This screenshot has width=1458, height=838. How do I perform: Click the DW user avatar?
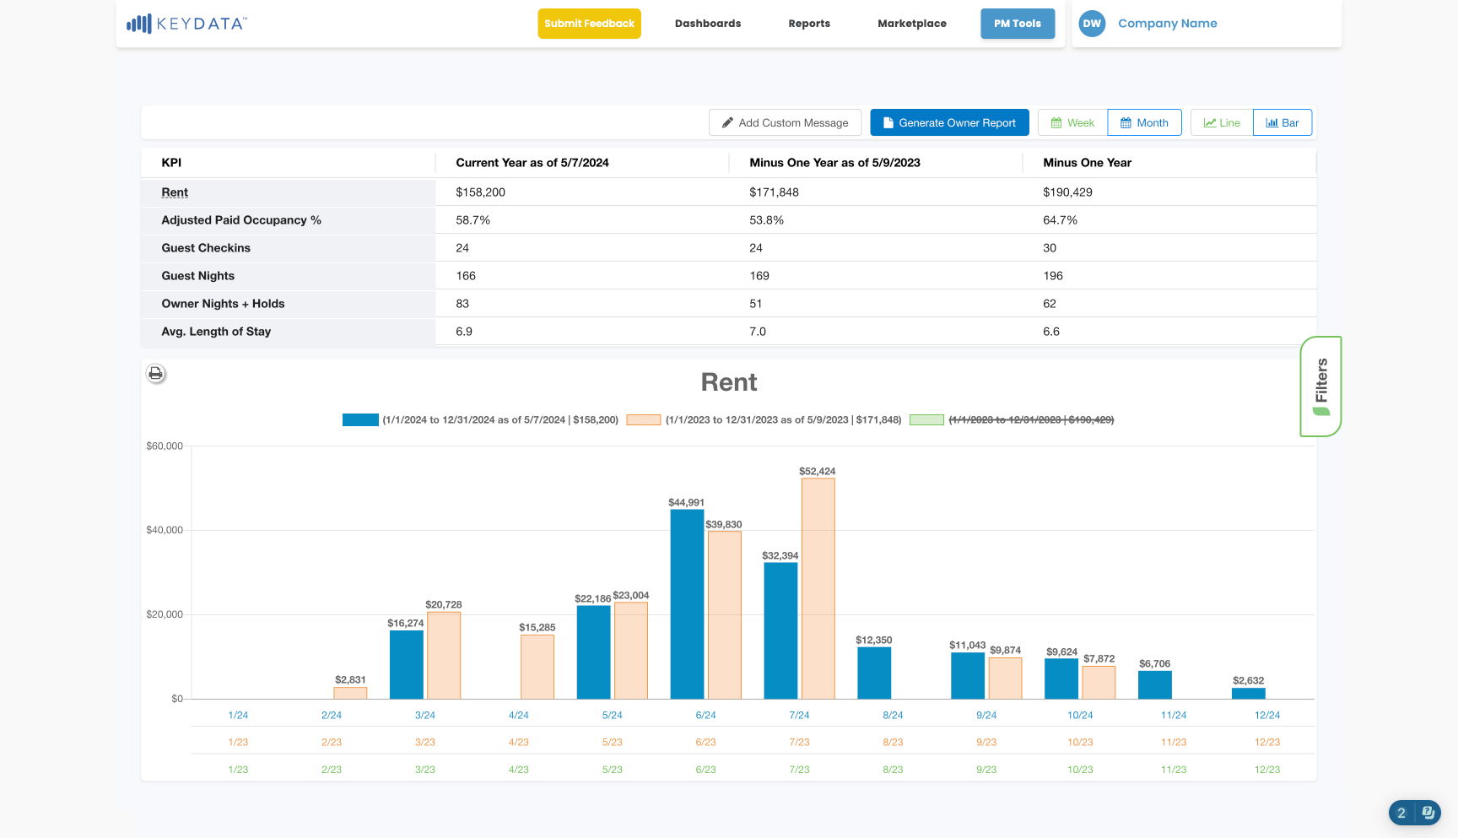tap(1092, 24)
